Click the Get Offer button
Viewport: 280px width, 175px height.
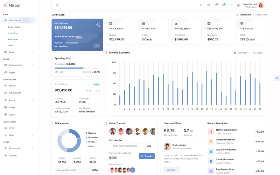pyautogui.click(x=171, y=170)
